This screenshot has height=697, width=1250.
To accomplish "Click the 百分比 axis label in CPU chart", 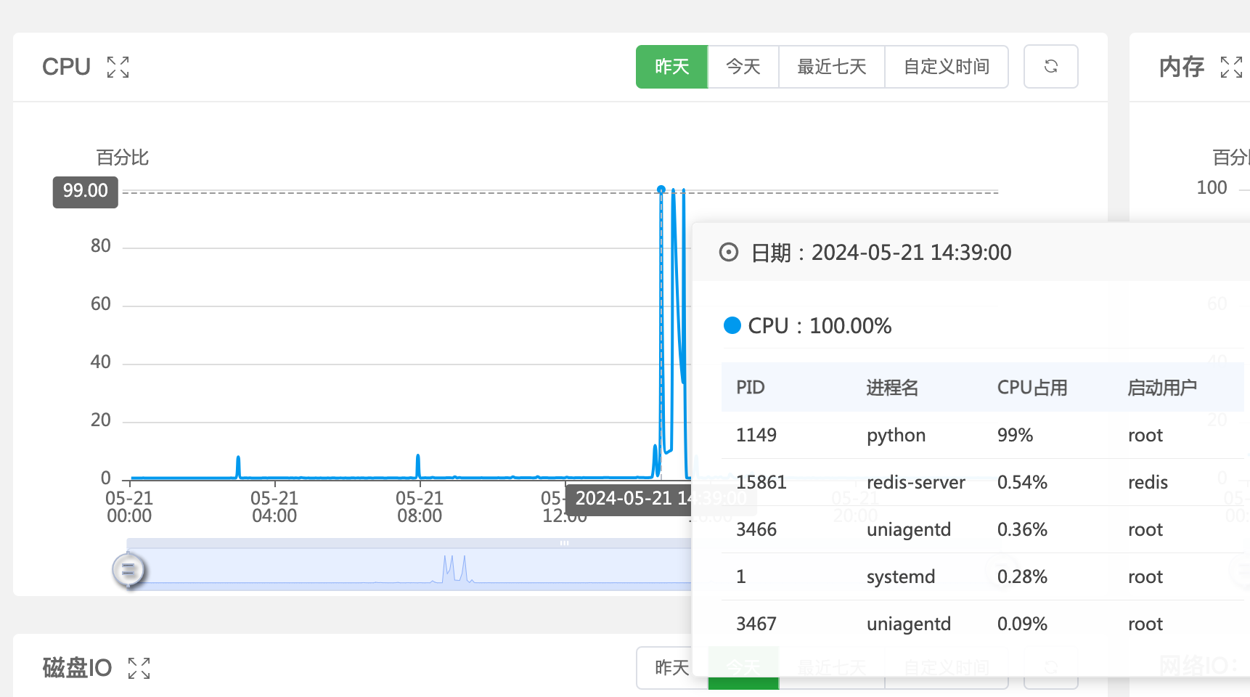I will (x=122, y=158).
